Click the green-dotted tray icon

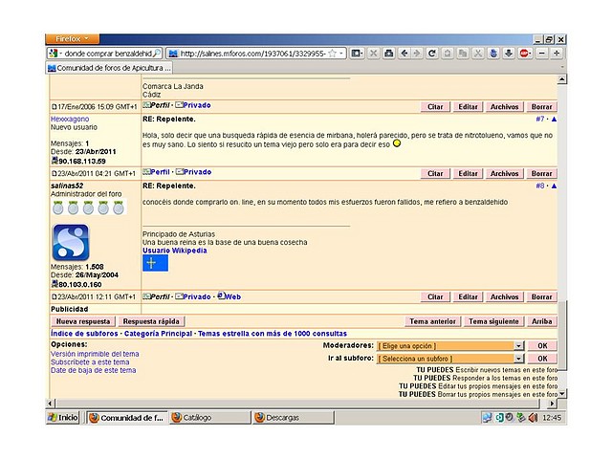521,417
